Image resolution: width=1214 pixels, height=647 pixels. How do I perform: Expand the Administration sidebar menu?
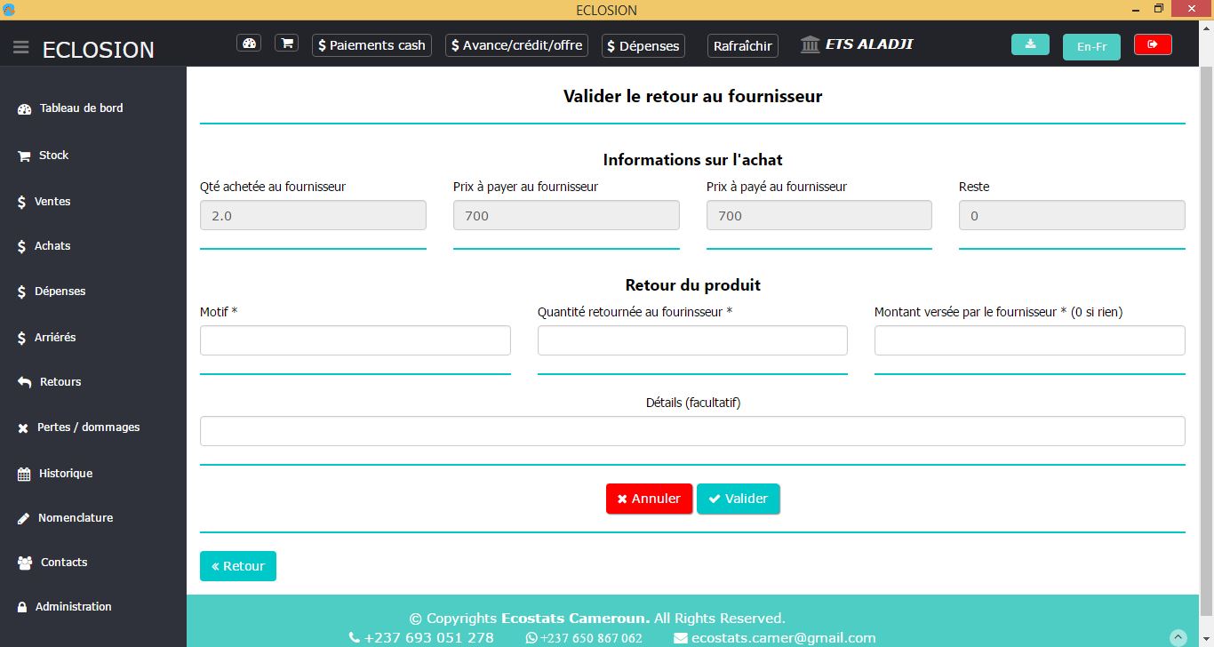(73, 607)
